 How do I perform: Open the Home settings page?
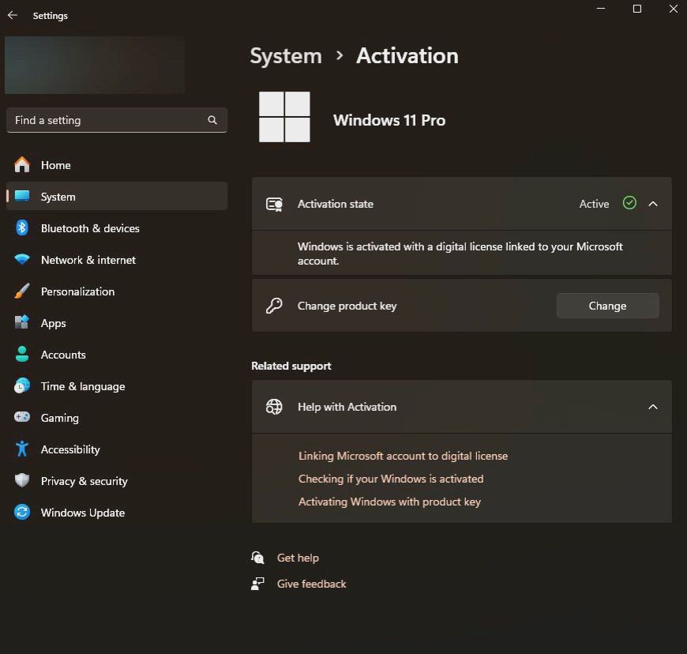click(117, 165)
